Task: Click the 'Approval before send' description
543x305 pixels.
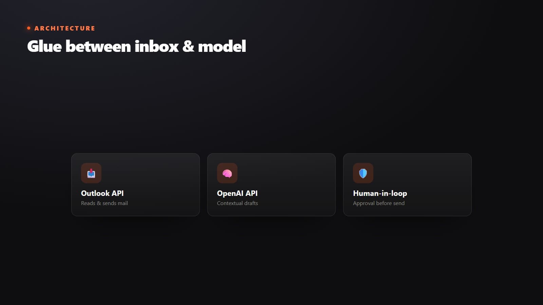Action: pos(379,203)
